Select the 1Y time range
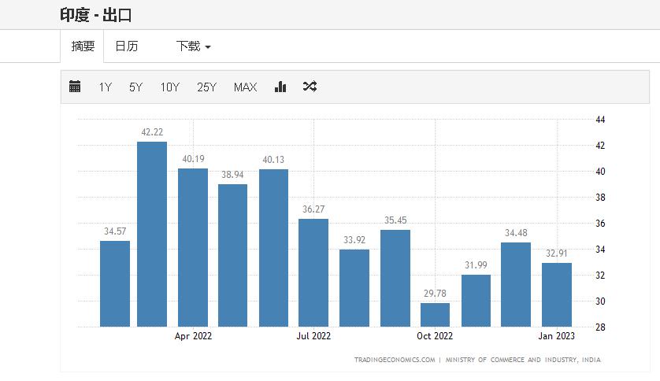The image size is (660, 381). click(x=105, y=87)
